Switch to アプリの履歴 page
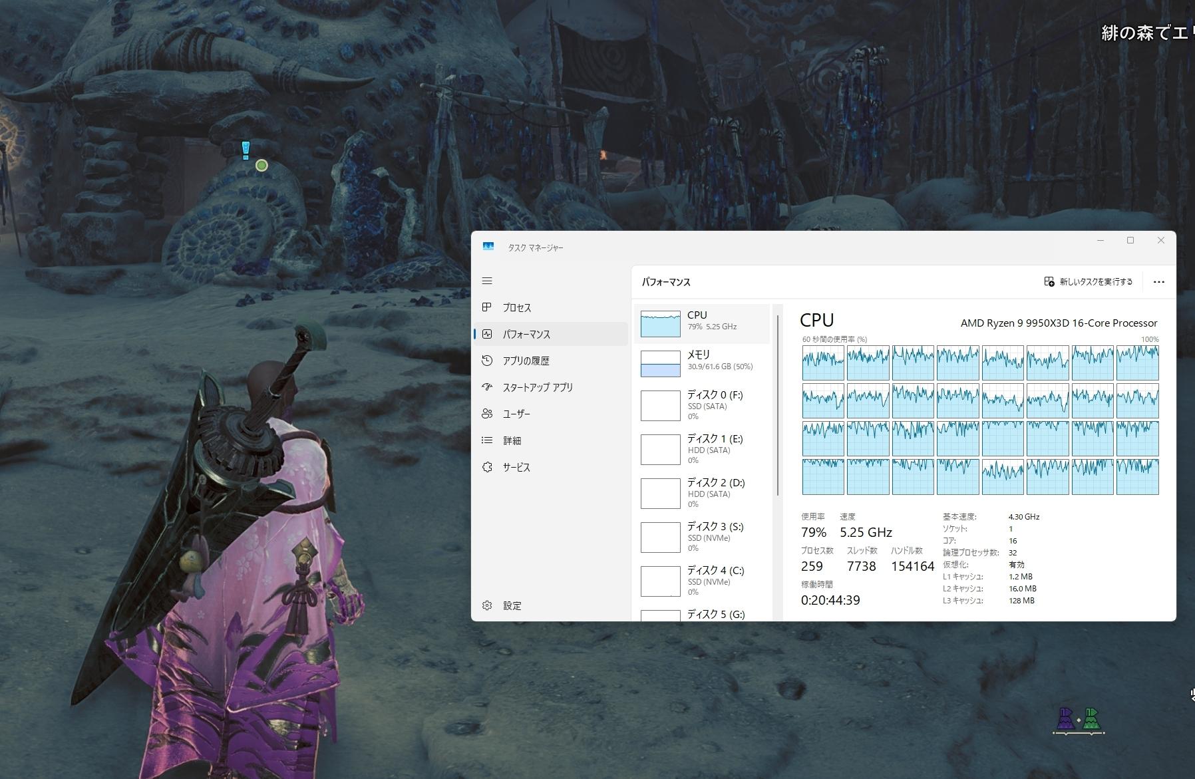 point(551,361)
